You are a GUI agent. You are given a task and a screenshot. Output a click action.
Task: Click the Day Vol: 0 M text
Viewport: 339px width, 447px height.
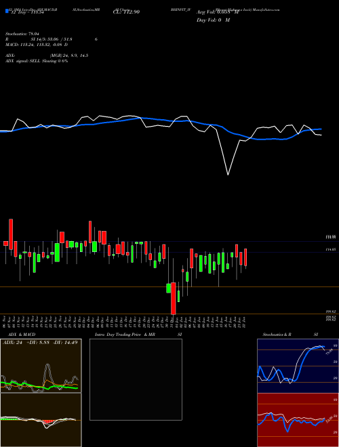(213, 20)
